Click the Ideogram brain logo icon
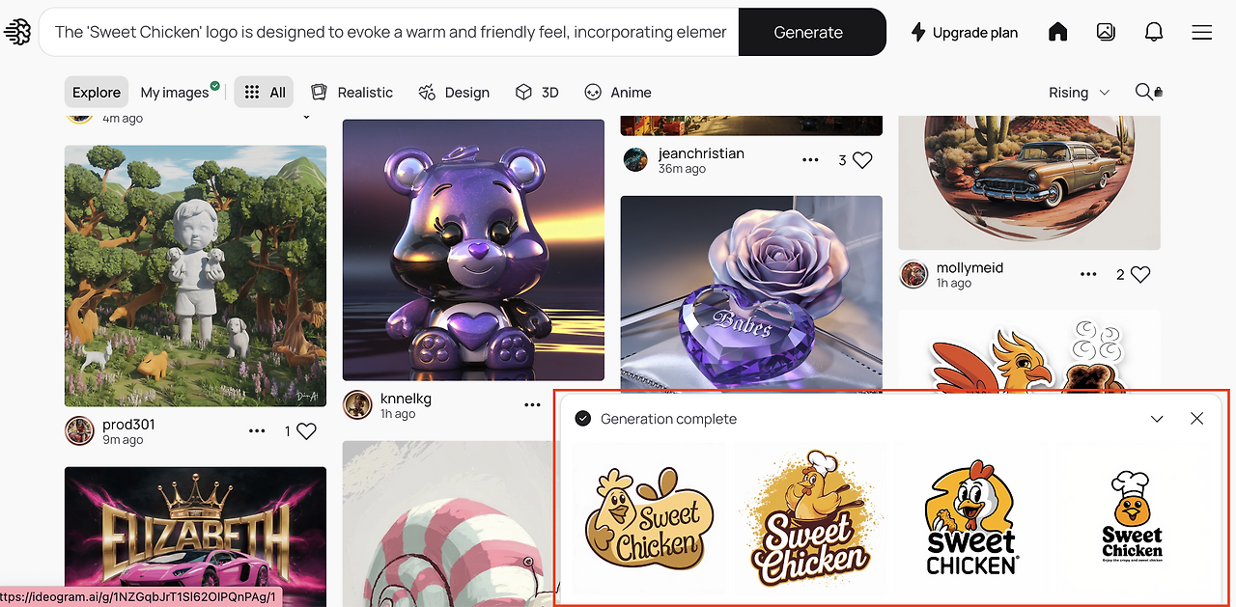Viewport: 1236px width, 607px height. (17, 32)
